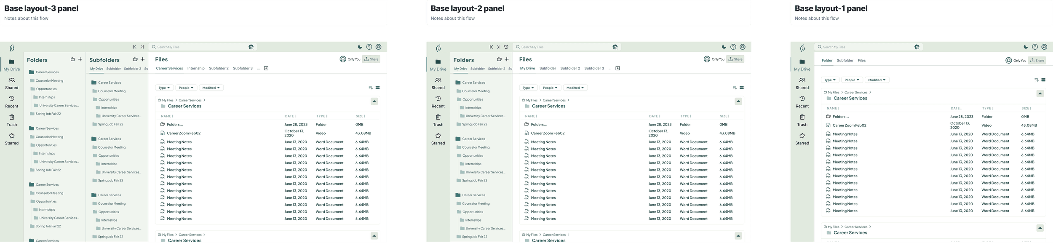Toggle list view icon in 1-panel layout
Screen dimensions: 1053x243
pyautogui.click(x=1043, y=80)
